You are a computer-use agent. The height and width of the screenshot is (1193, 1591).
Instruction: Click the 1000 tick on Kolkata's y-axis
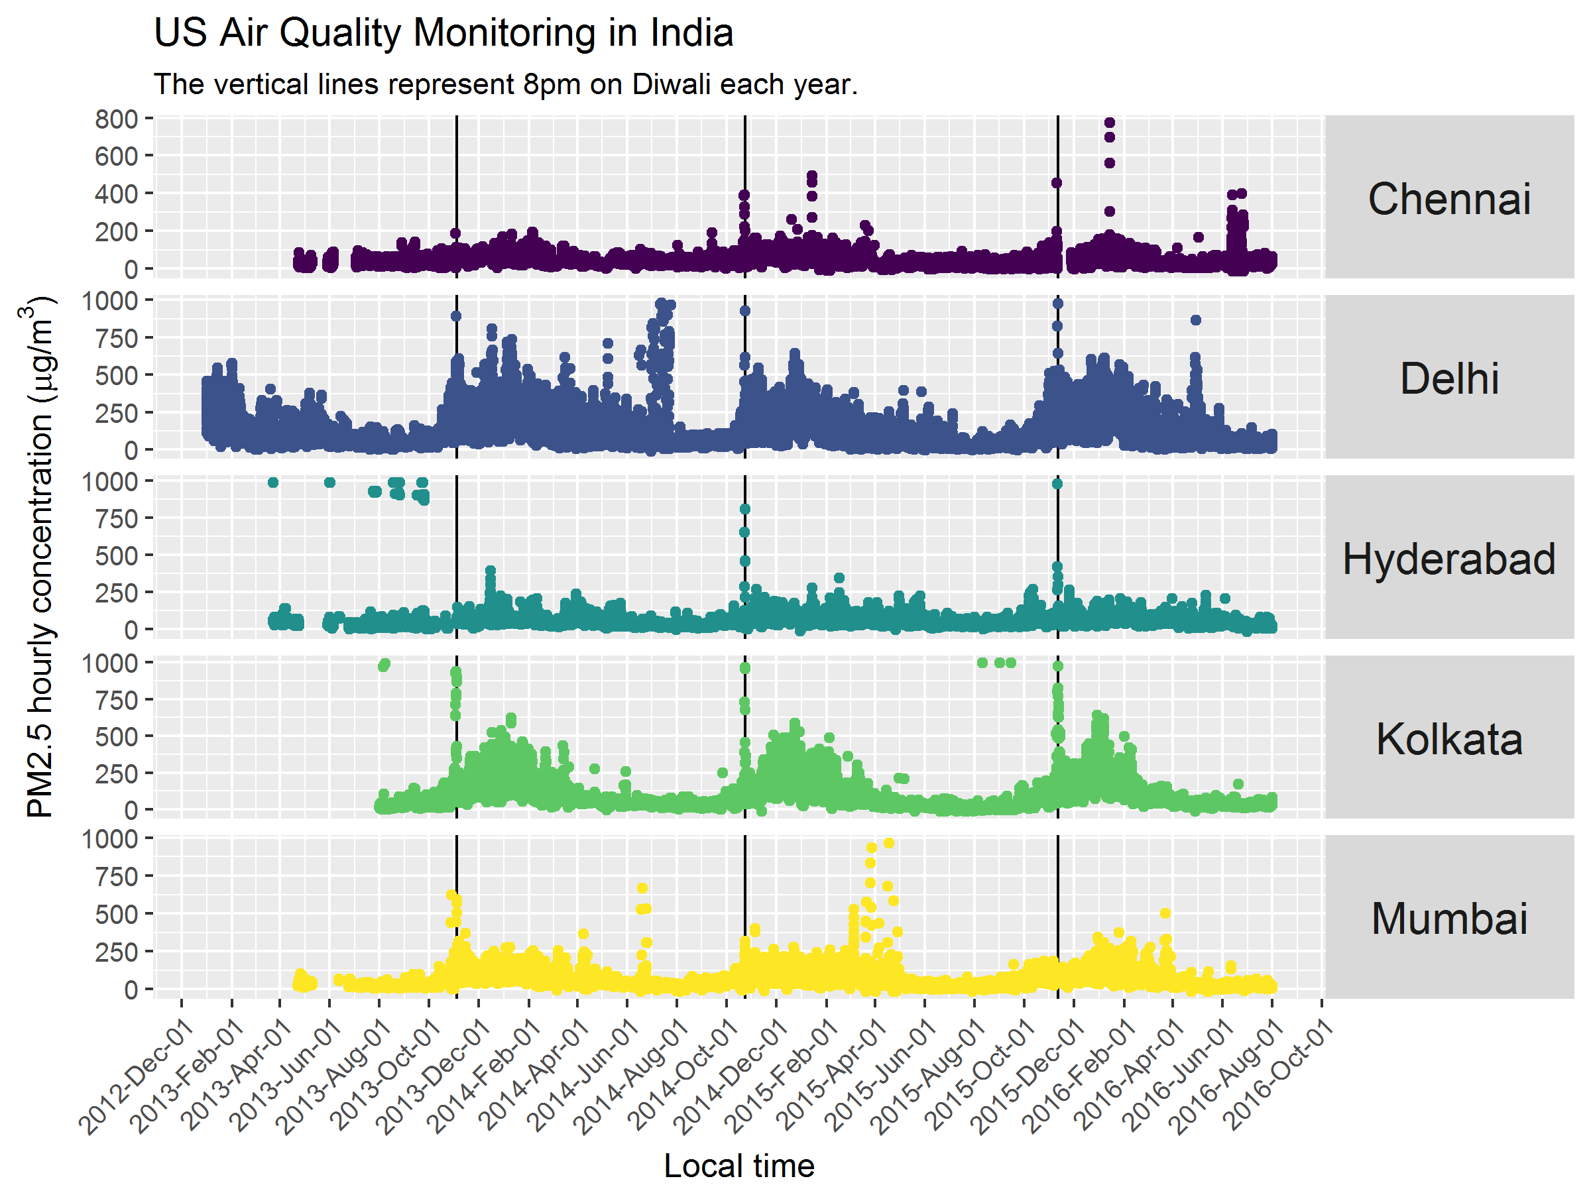[109, 662]
